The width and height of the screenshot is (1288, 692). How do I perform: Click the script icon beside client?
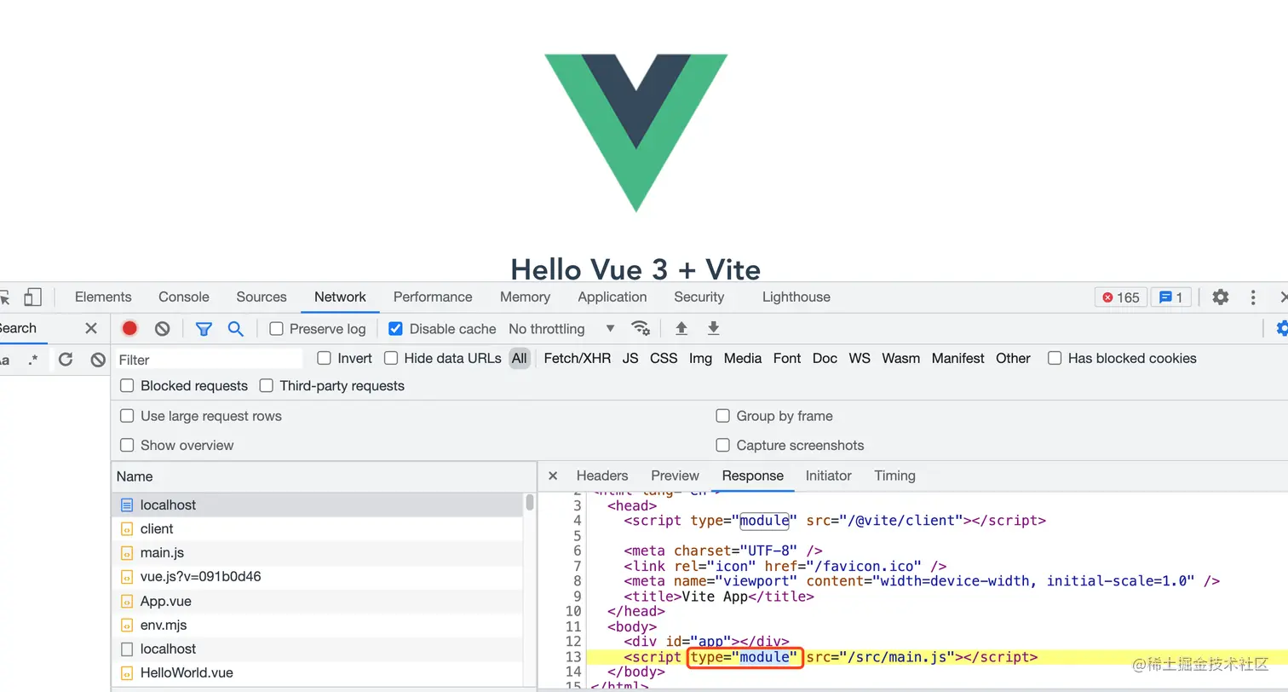pos(127,528)
